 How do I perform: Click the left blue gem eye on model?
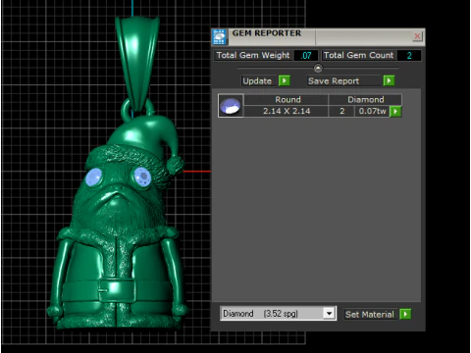[x=94, y=177]
